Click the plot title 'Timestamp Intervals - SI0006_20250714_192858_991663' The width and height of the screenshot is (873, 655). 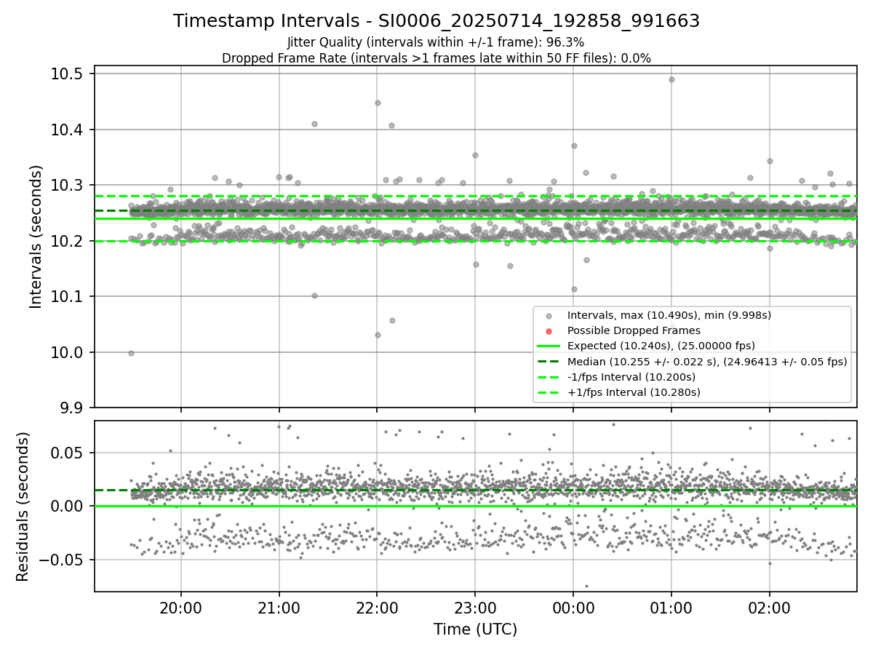tap(436, 21)
